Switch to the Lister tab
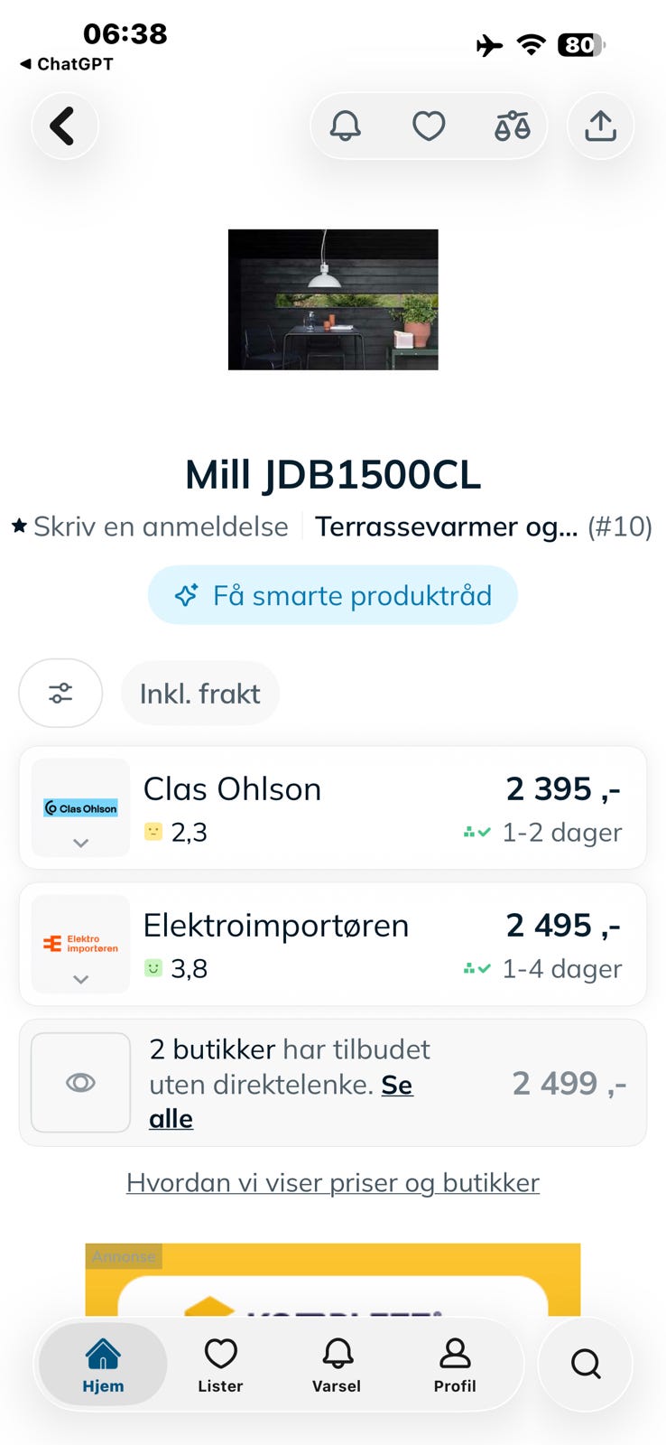This screenshot has width=666, height=1445. pyautogui.click(x=220, y=1365)
